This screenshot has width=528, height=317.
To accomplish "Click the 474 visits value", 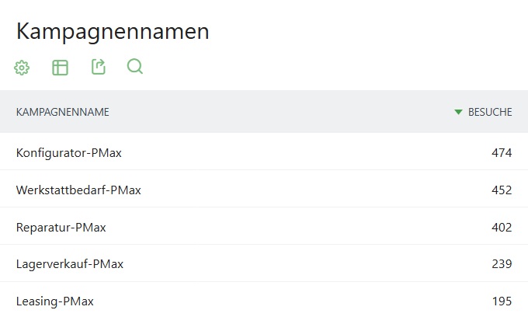I will tap(502, 153).
